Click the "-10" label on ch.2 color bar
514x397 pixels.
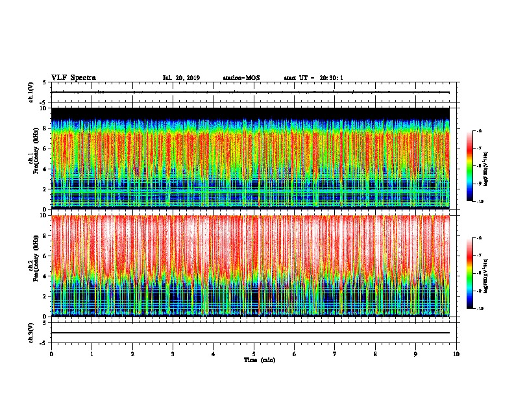(480, 308)
